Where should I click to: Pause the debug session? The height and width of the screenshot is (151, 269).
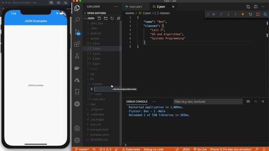point(214,14)
